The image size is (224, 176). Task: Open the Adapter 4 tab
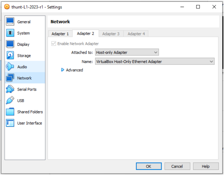coord(136,34)
